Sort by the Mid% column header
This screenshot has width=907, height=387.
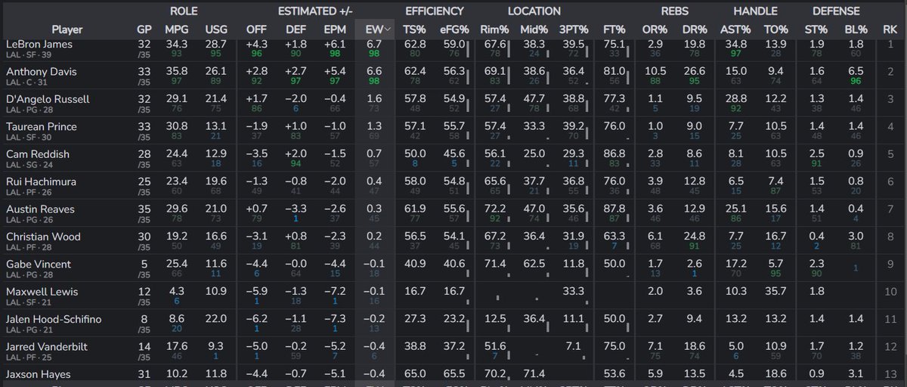coord(534,30)
